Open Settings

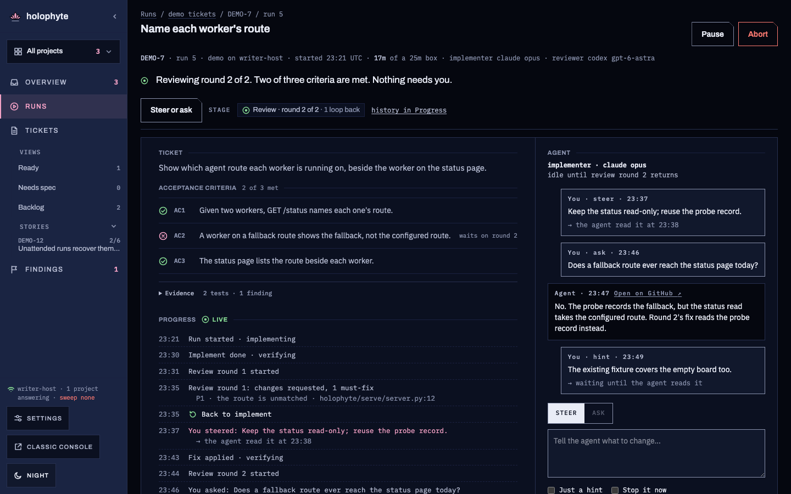pyautogui.click(x=38, y=418)
